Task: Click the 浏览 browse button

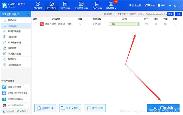Action: click(x=170, y=14)
